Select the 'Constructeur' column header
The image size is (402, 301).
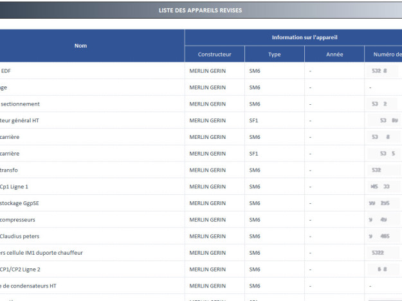214,54
